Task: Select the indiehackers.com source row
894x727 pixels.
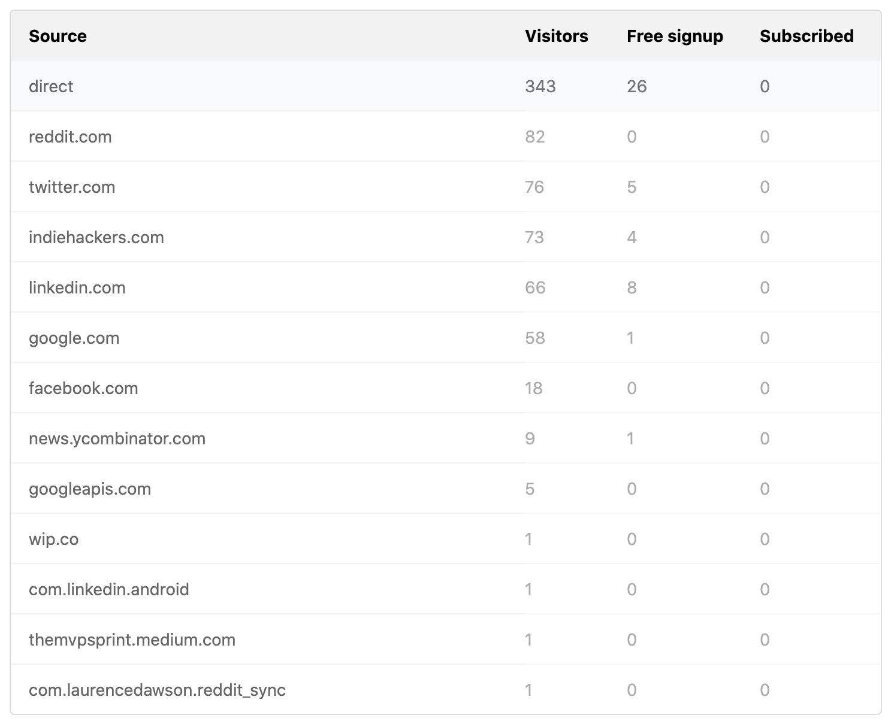Action: click(x=446, y=237)
